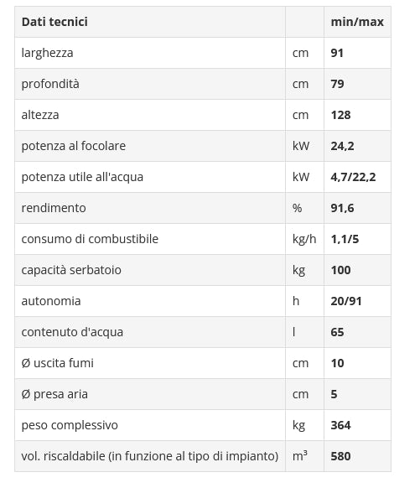The width and height of the screenshot is (420, 488).
Task: Click the capacità serbatoio value 100
Action: click(x=340, y=270)
